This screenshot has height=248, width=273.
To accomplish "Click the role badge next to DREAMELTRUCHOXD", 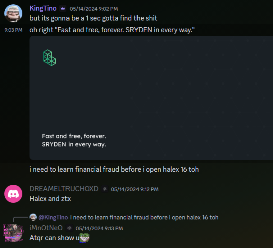I will (105, 189).
